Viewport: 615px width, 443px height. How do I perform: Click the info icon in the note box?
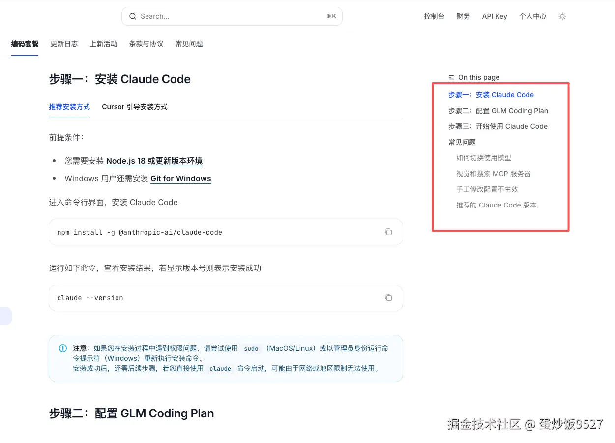(x=63, y=348)
